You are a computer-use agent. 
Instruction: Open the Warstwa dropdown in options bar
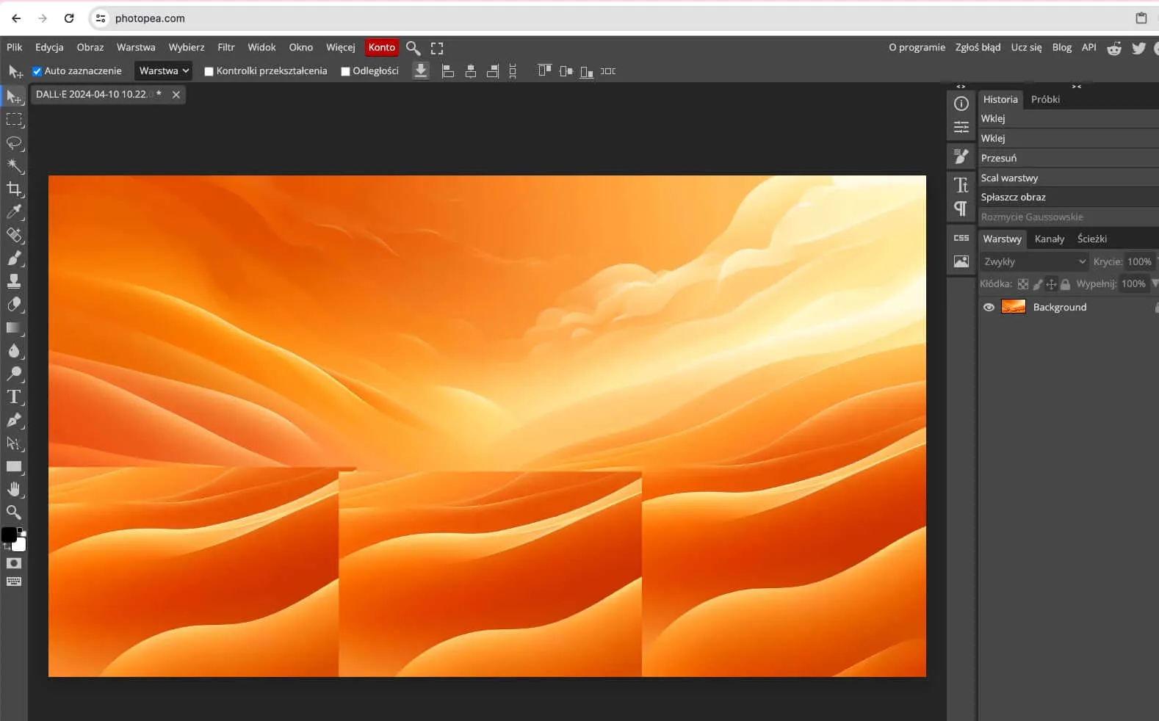pos(163,71)
